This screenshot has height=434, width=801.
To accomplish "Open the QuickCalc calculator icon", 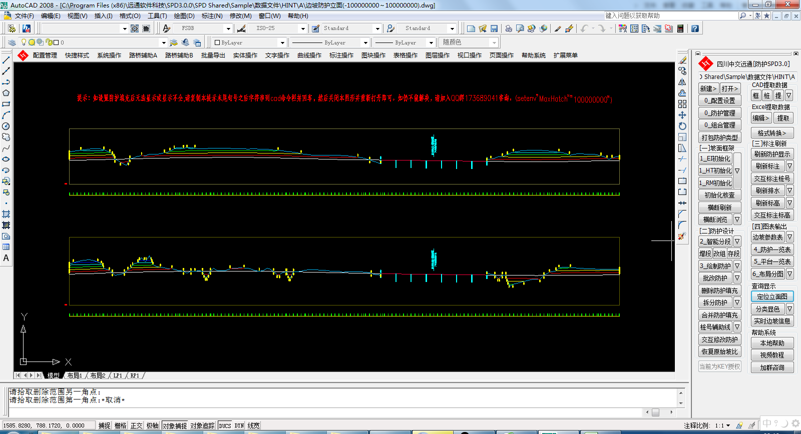I will (680, 28).
